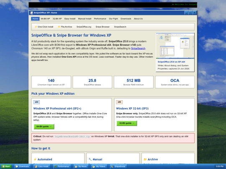Open the File Archive folder link

[65, 27]
